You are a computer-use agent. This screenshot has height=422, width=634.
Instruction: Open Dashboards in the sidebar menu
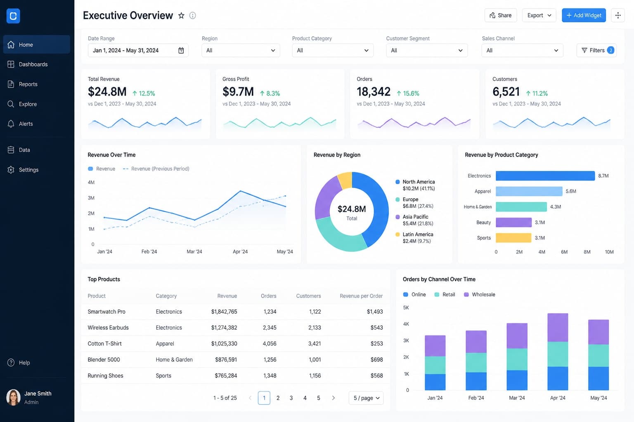click(x=36, y=64)
